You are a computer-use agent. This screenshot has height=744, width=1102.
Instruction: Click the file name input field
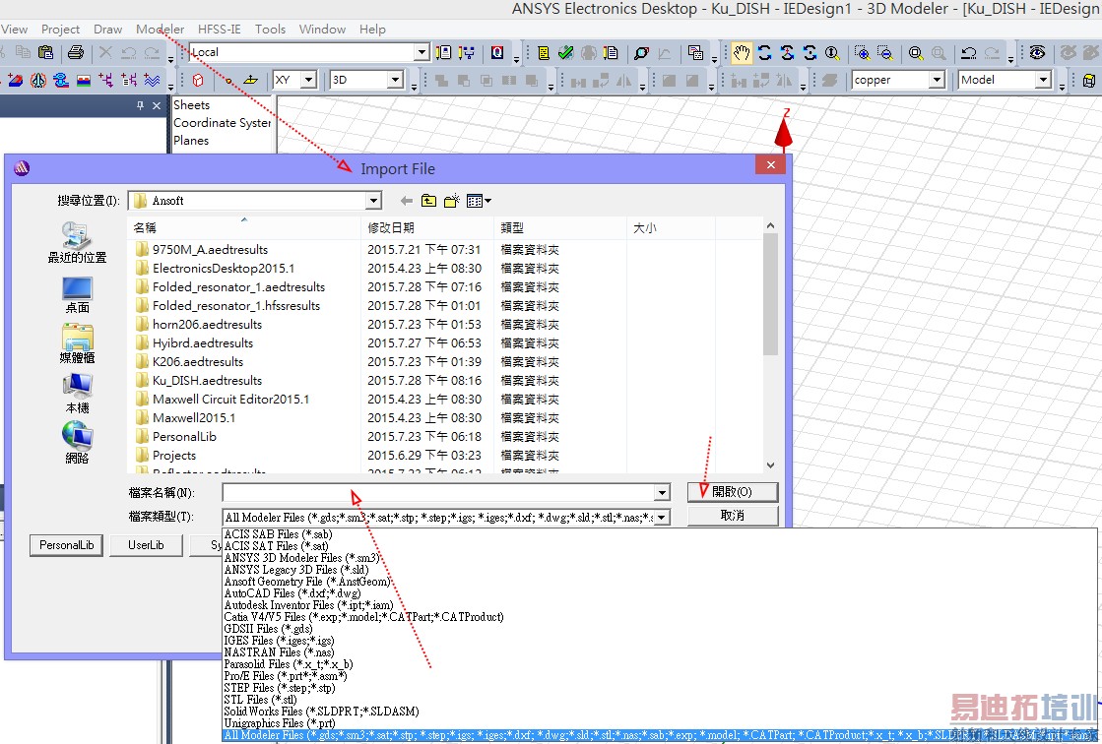click(x=438, y=492)
